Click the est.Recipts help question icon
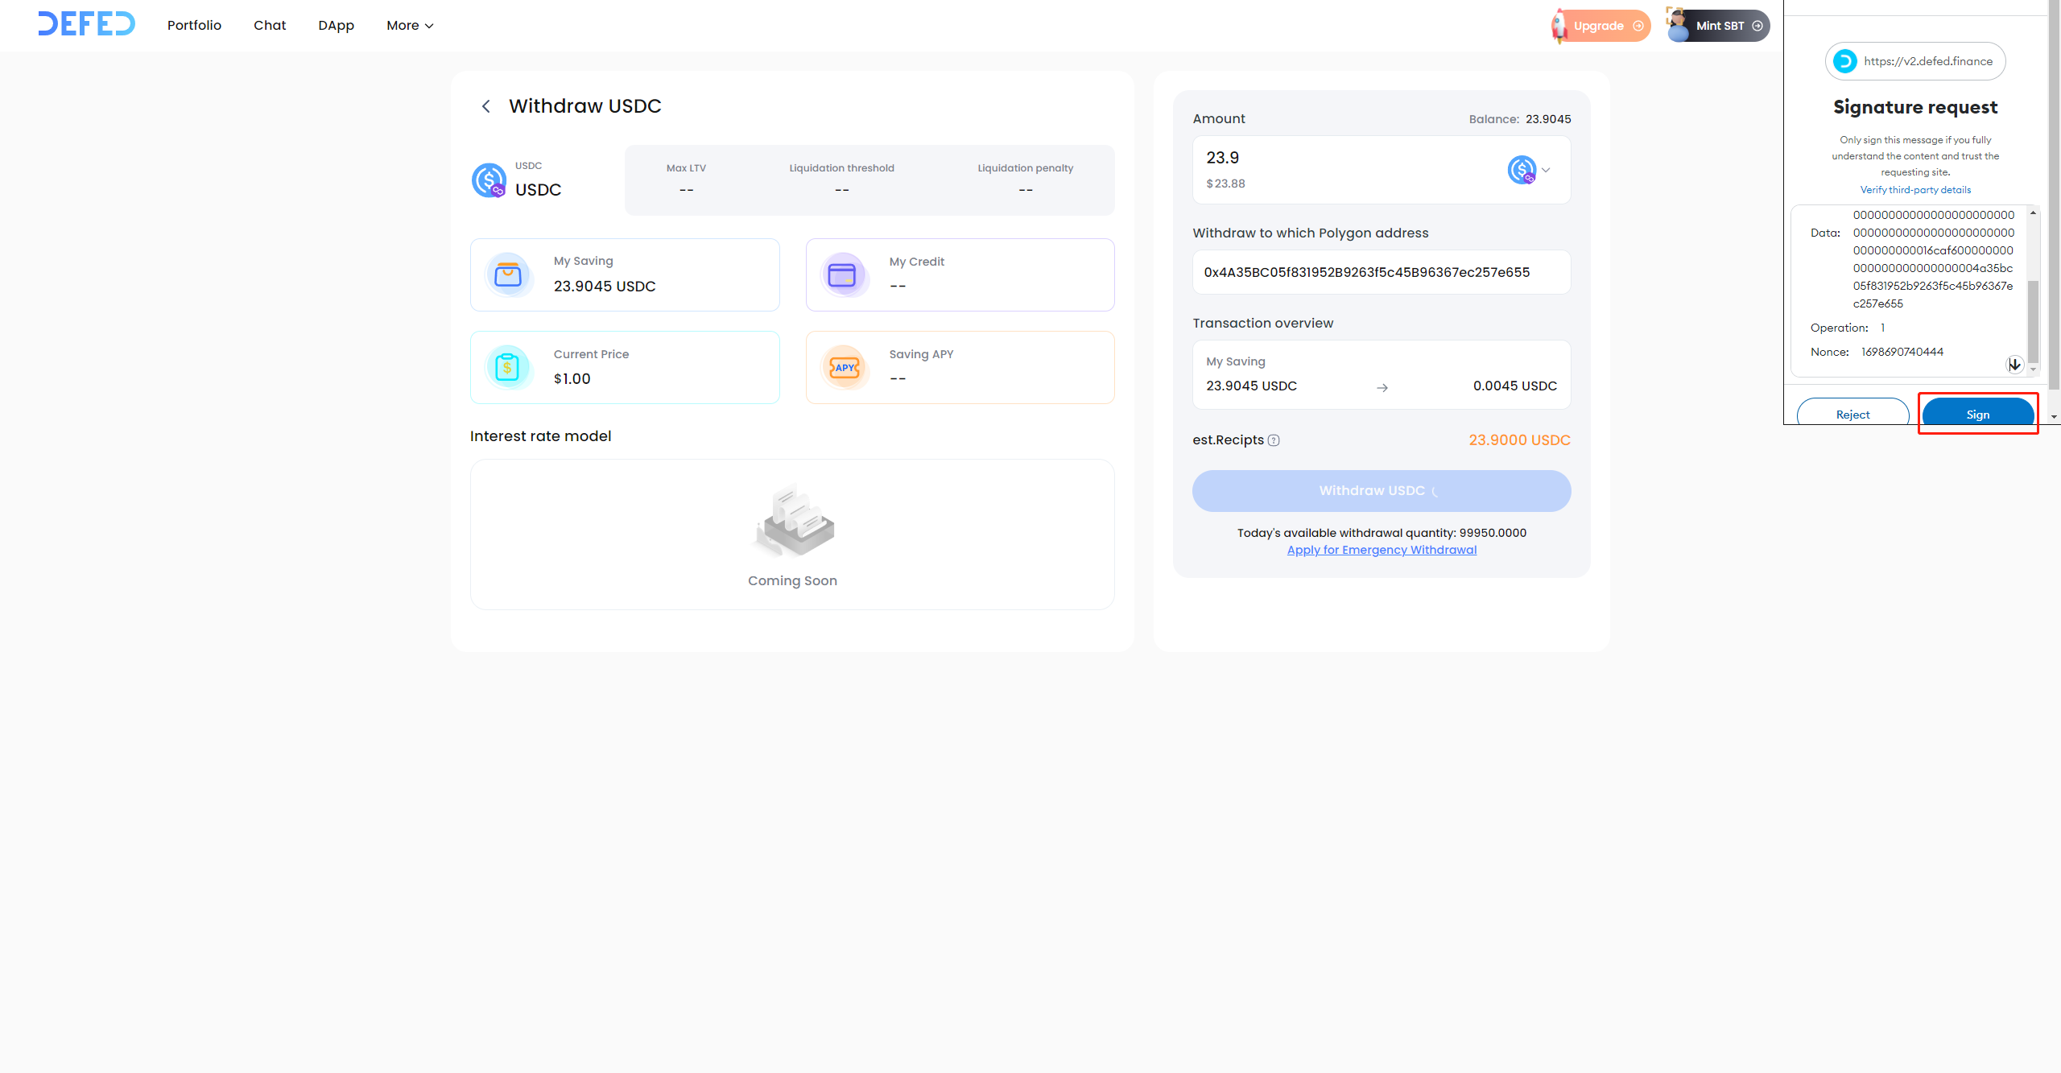Viewport: 2061px width, 1073px height. 1274,440
